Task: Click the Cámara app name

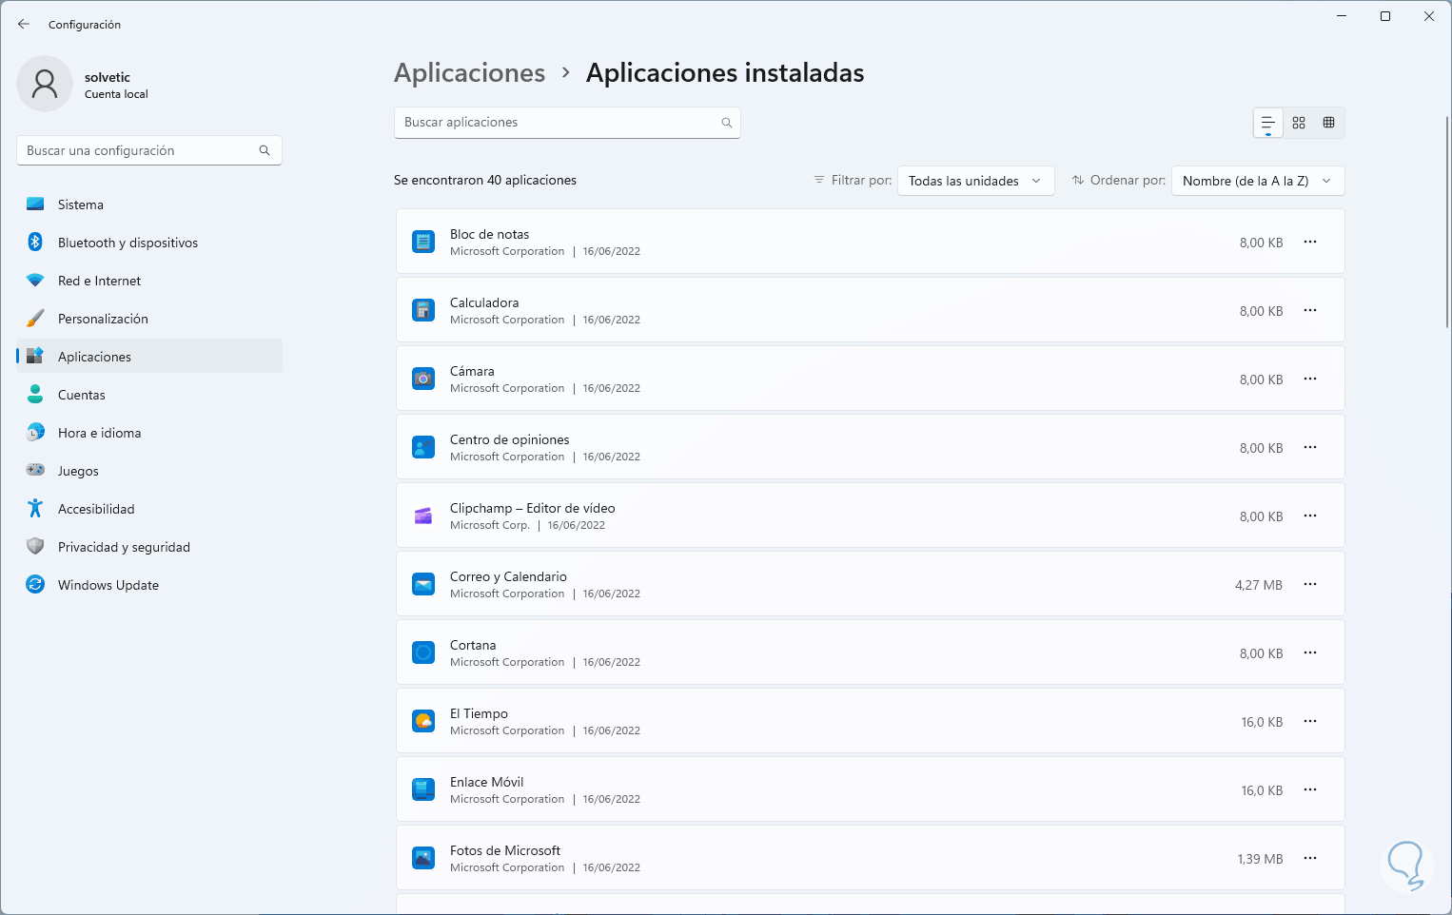Action: [472, 371]
